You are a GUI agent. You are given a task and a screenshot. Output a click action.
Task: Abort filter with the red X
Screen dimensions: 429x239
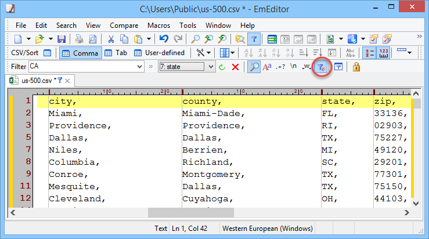tap(235, 67)
